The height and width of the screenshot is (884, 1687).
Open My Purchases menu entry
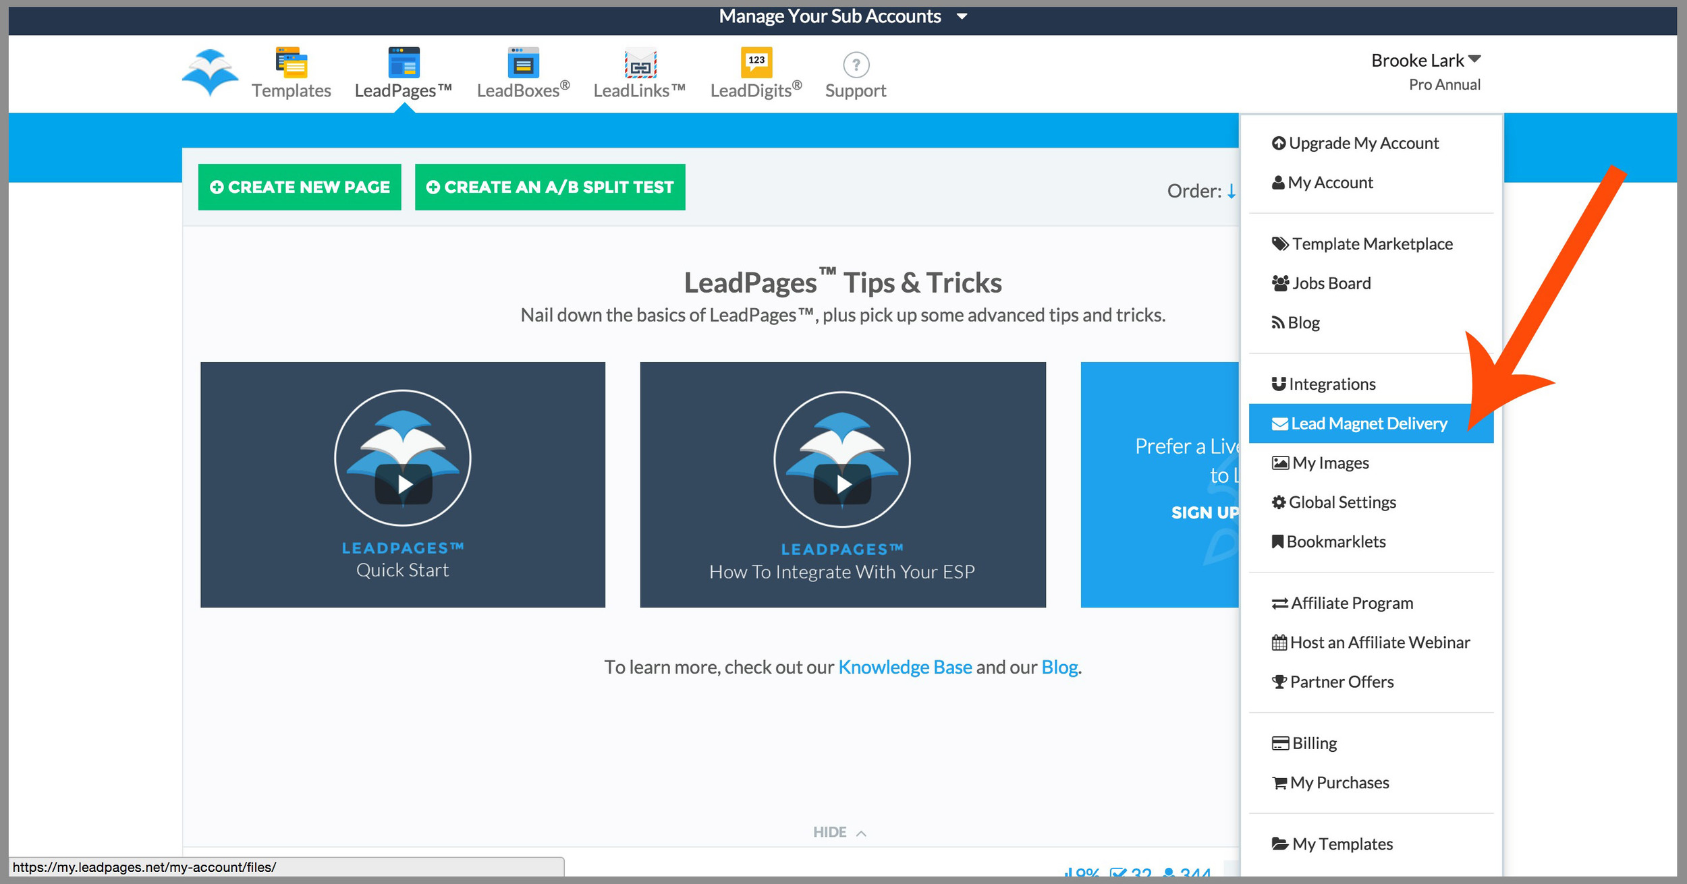pos(1330,783)
